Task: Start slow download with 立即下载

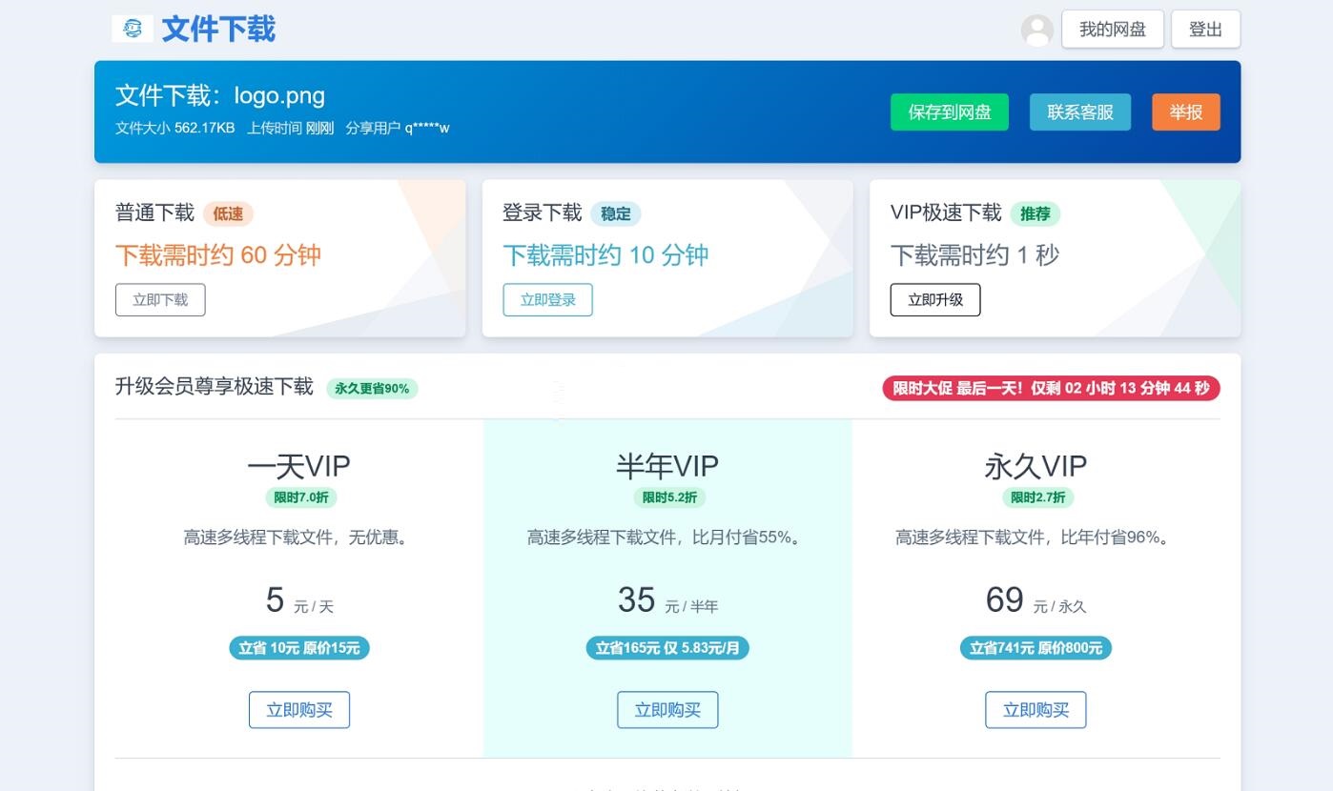Action: 160,299
